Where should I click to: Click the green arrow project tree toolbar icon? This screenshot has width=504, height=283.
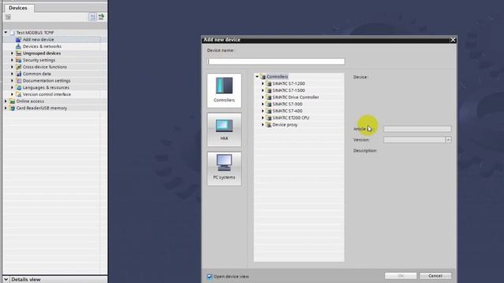pos(102,17)
